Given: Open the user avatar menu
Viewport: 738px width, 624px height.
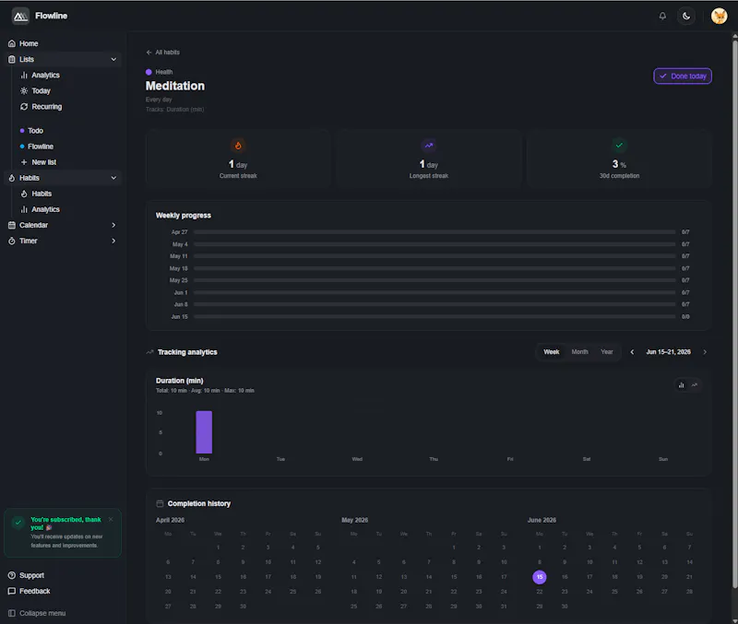Looking at the screenshot, I should pyautogui.click(x=719, y=16).
